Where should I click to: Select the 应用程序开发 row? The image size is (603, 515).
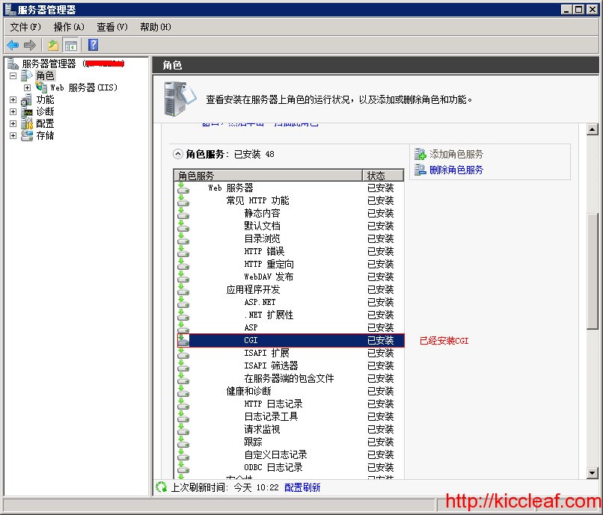pos(291,289)
